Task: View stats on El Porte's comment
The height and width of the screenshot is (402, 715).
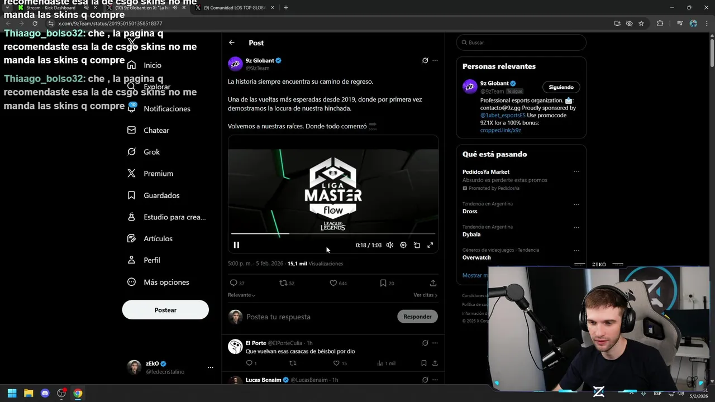Action: [x=386, y=363]
